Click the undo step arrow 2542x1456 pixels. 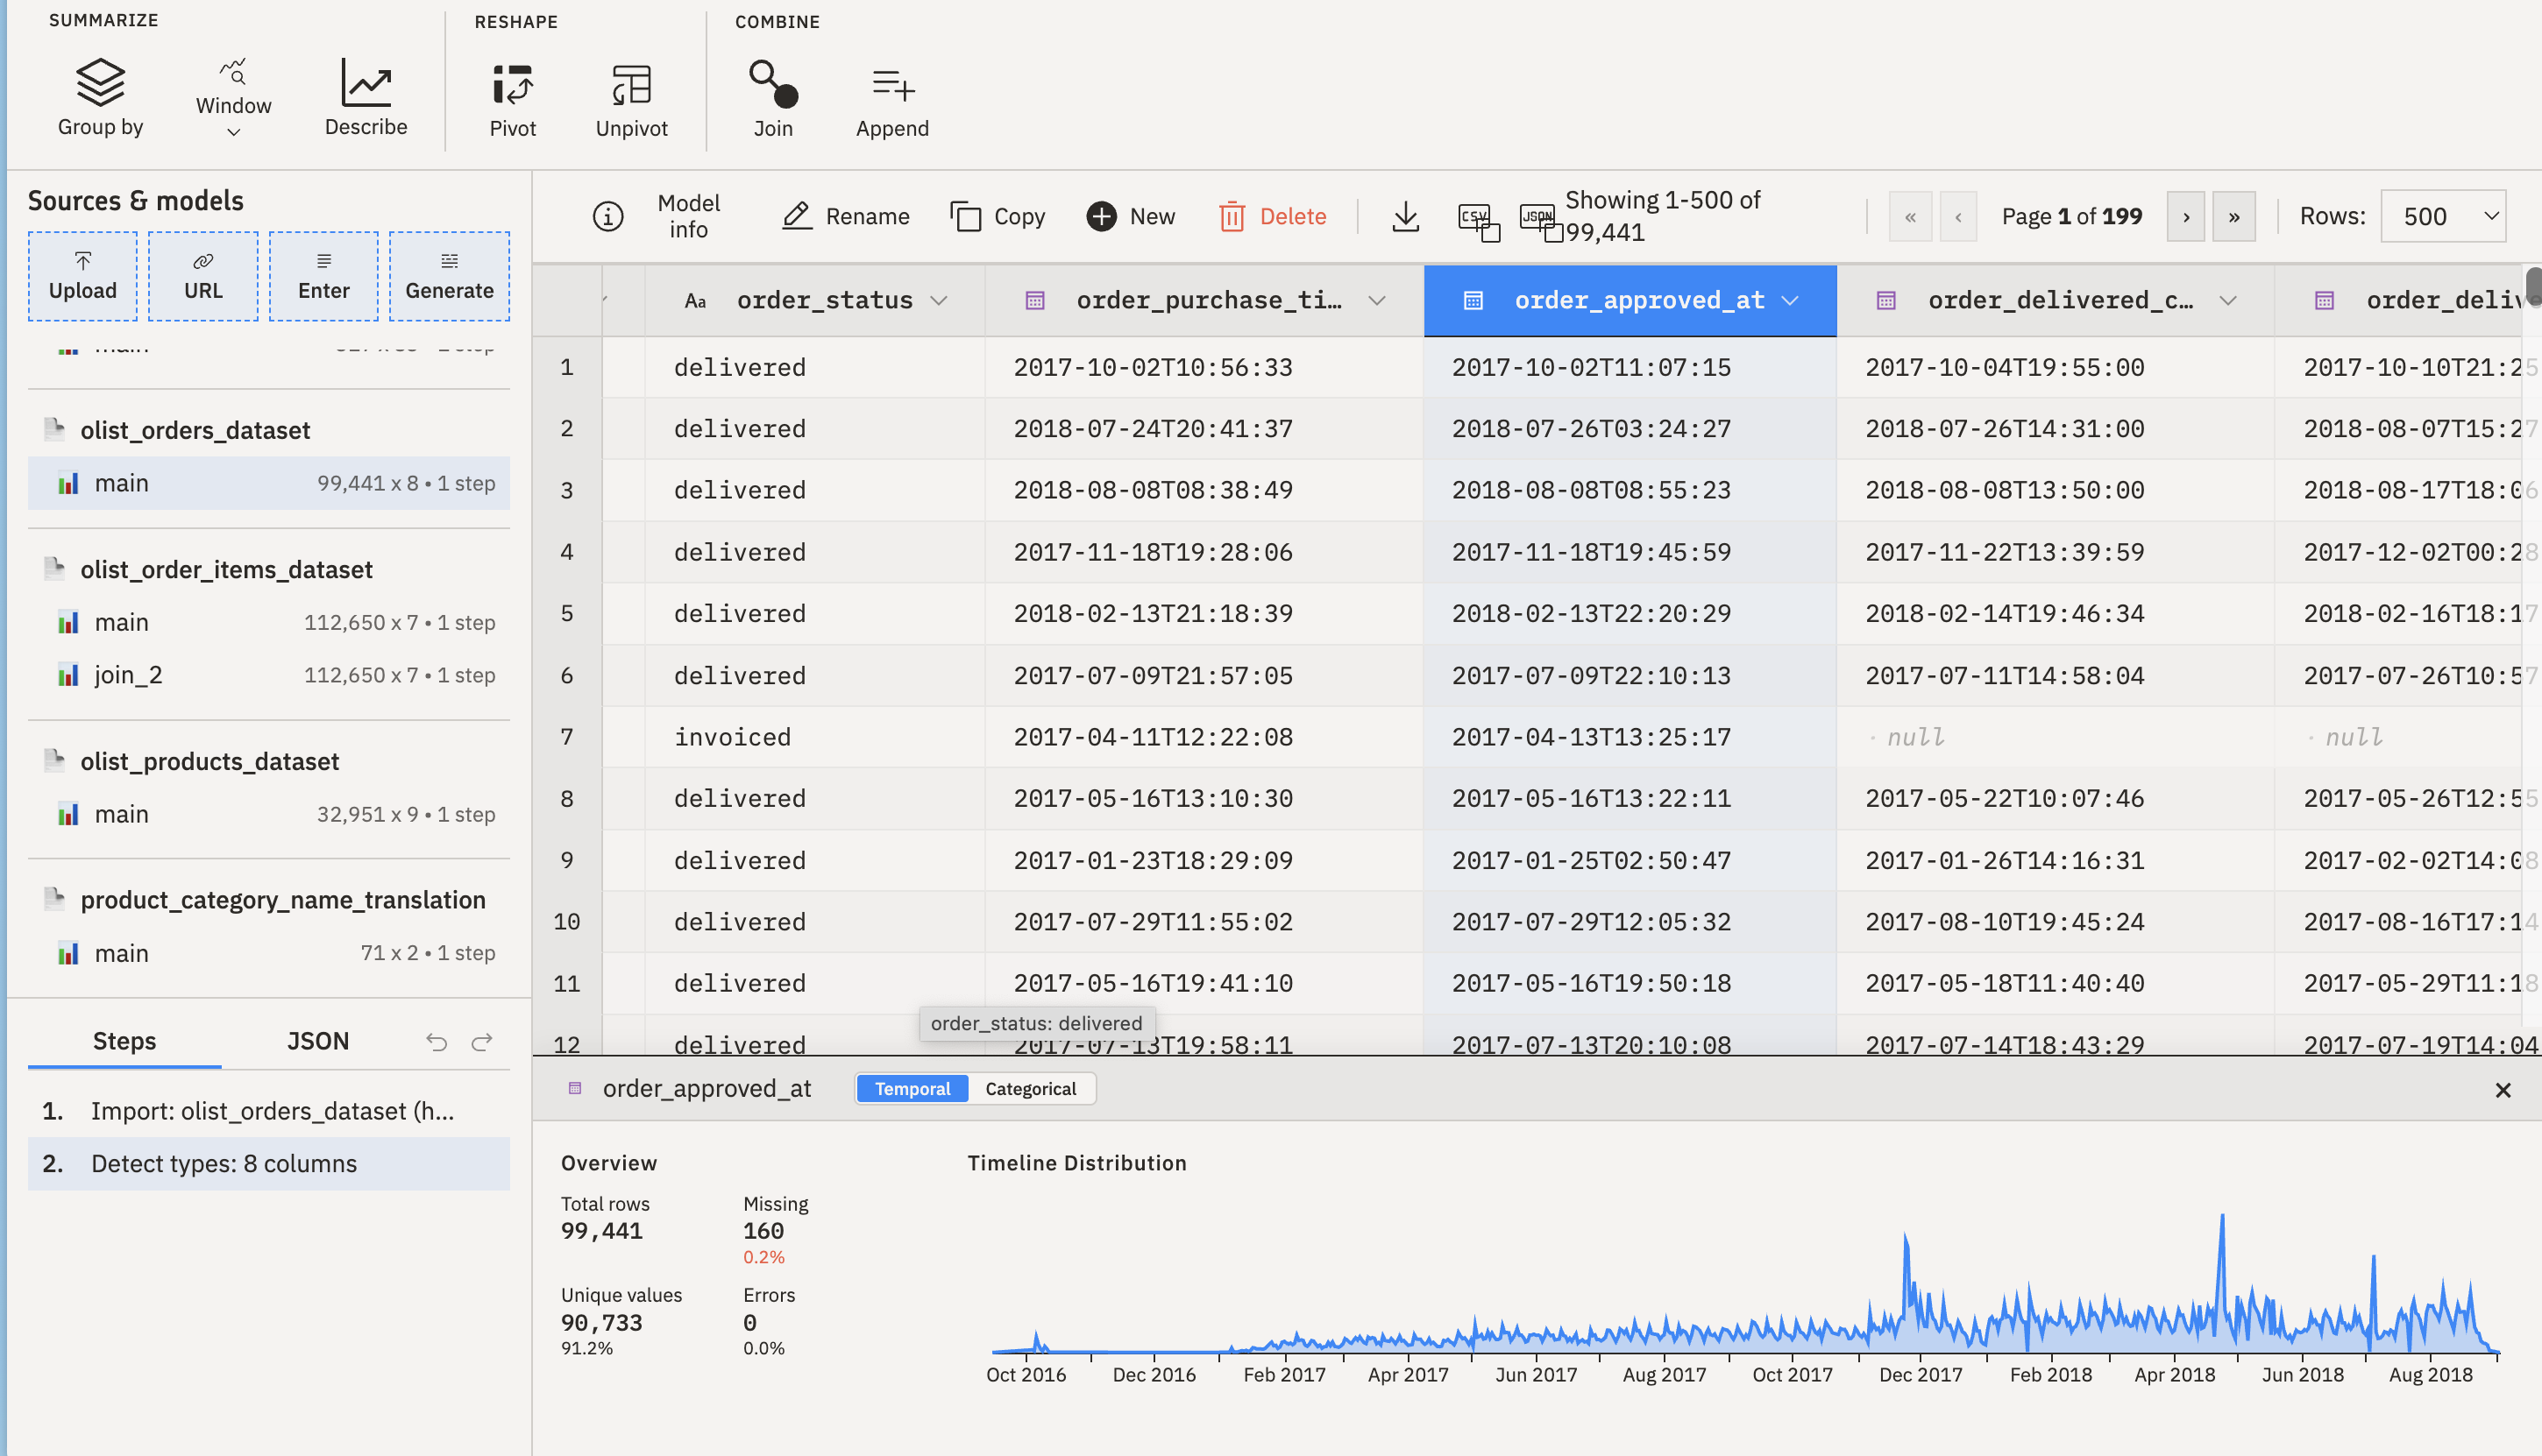[x=437, y=1042]
